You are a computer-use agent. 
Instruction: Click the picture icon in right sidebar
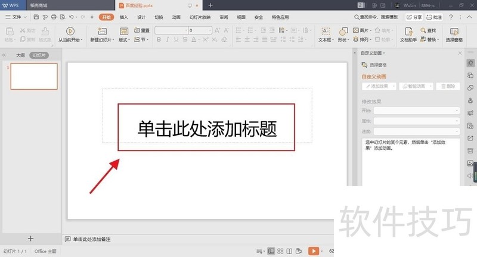pyautogui.click(x=470, y=163)
